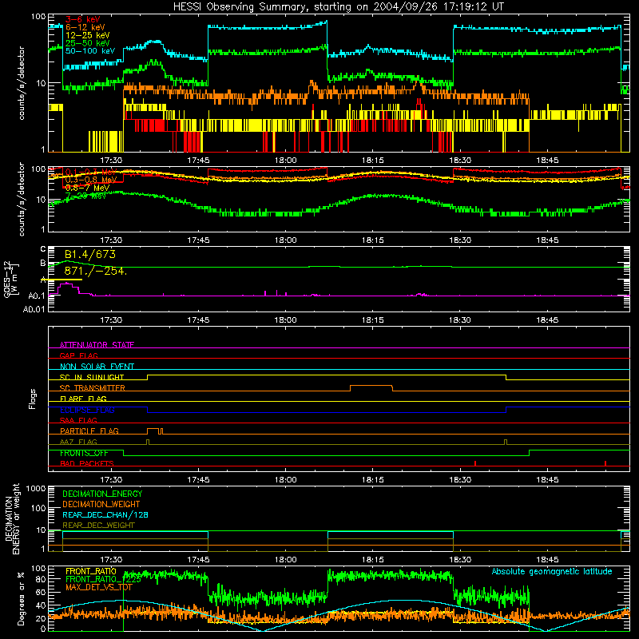Click the wide PARTICLE_FLAG pulse after 17:30
639x639 pixels.
[153, 431]
